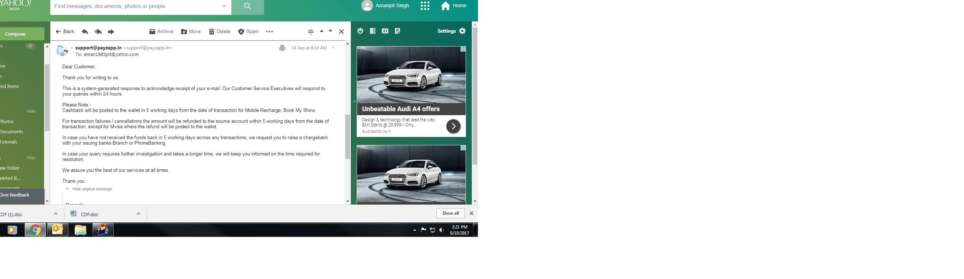
Task: Star the support@payzapp.in message
Action: (333, 48)
